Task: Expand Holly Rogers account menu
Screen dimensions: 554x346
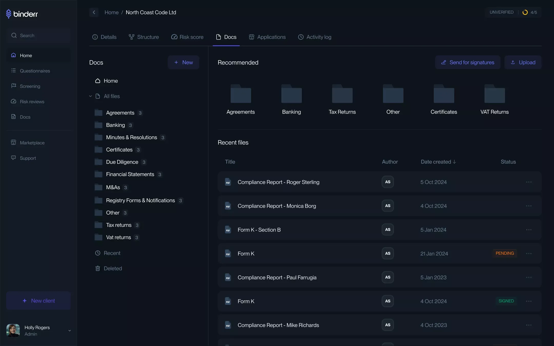Action: coord(70,331)
